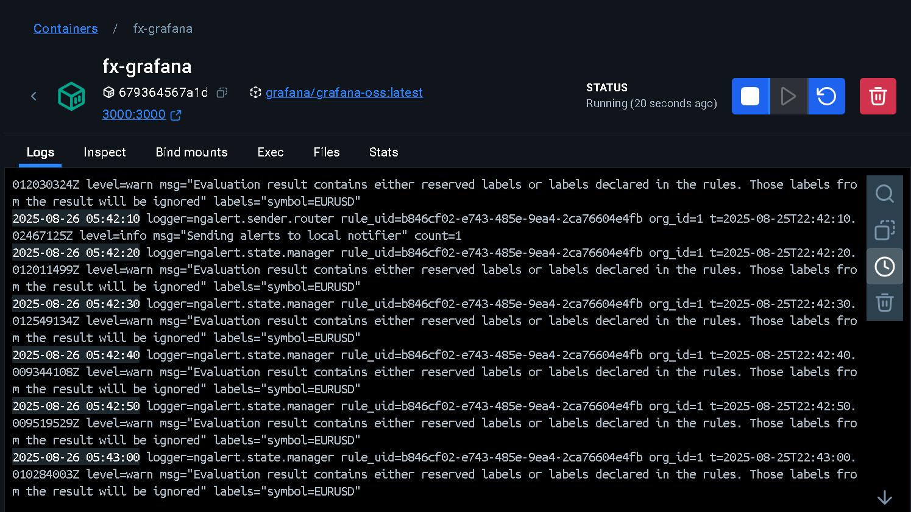Open the grafana/grafana-oss:latest image link
The width and height of the screenshot is (911, 512).
[x=344, y=93]
